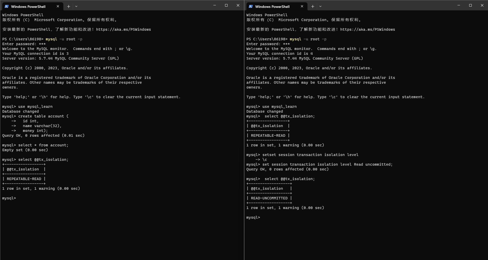
Task: Click the REPEATABLE-READ value in the left terminal
Action: tap(24, 179)
